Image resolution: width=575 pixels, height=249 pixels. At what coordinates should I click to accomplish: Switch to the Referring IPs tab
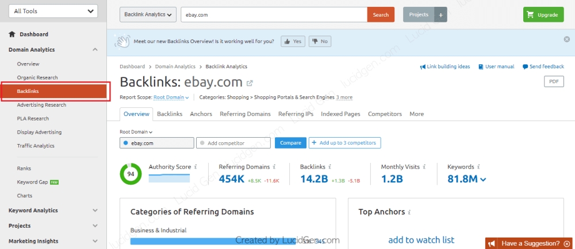click(296, 114)
